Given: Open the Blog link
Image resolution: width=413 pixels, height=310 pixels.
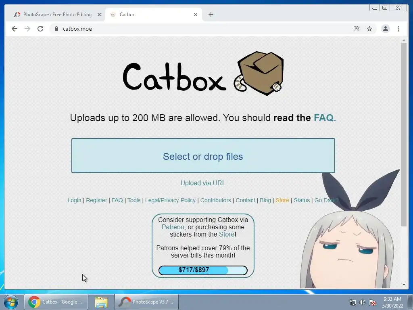Looking at the screenshot, I should (265, 200).
